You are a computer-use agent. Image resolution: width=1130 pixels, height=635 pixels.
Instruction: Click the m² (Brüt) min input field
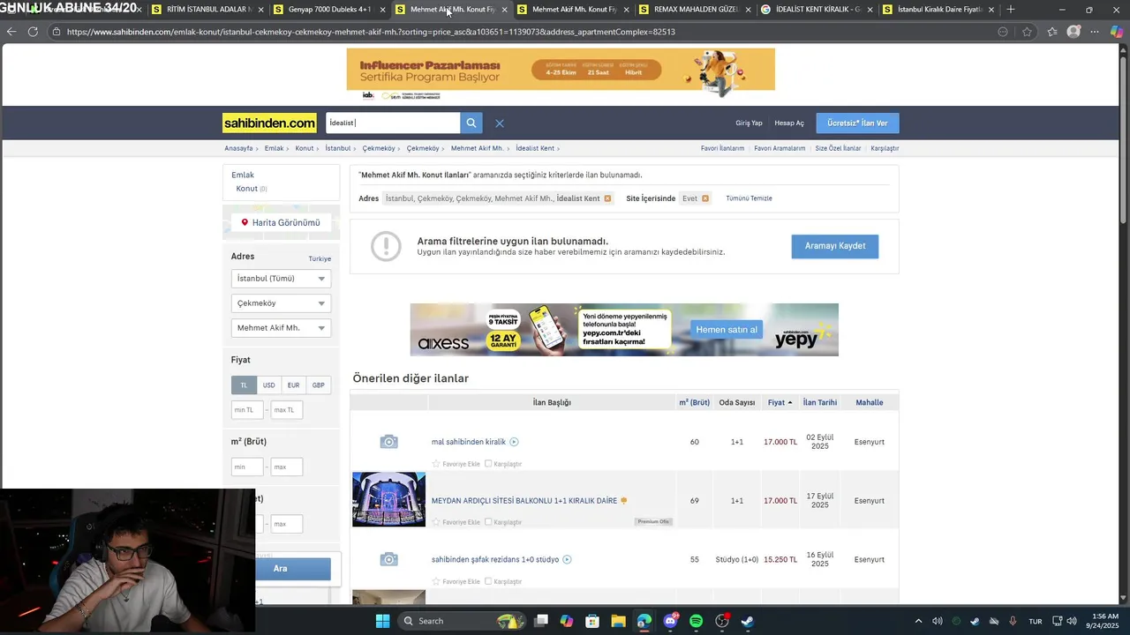coord(247,467)
